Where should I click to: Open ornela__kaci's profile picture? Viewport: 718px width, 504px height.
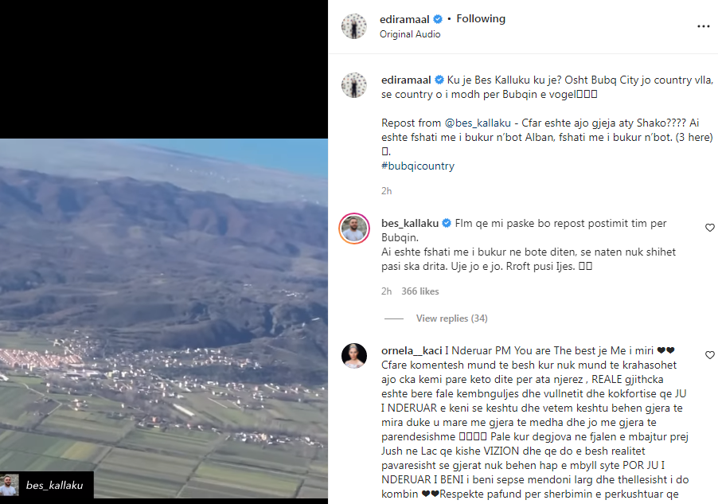pyautogui.click(x=353, y=356)
